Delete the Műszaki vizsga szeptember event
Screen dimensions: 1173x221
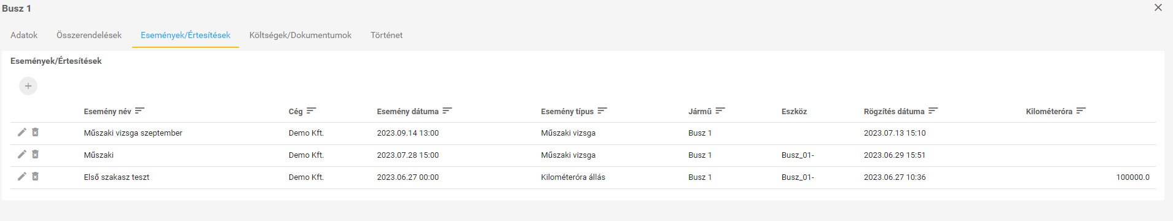click(x=36, y=133)
